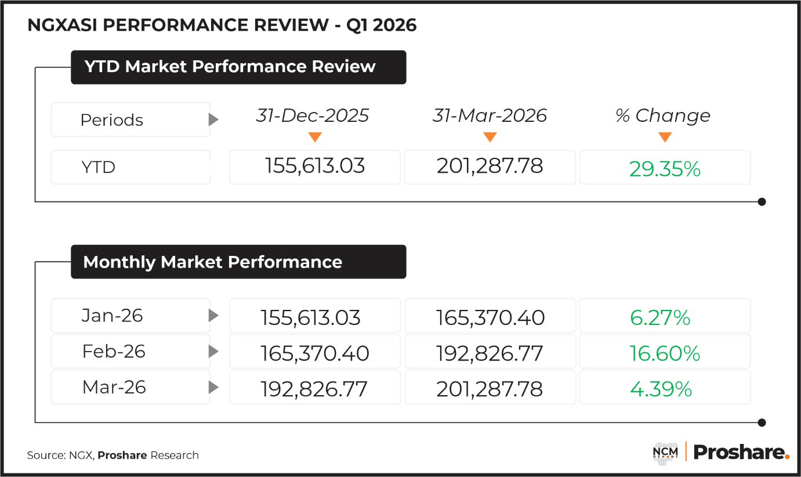Viewport: 801px width, 477px height.
Task: Click gray arrow next to Feb-26
Action: pos(214,352)
